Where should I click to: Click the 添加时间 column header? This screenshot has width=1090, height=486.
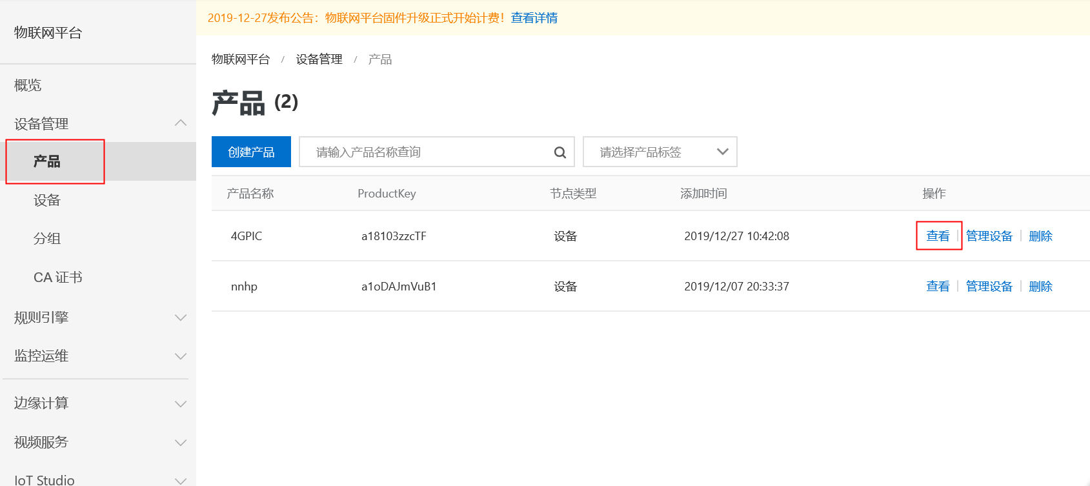(x=703, y=194)
